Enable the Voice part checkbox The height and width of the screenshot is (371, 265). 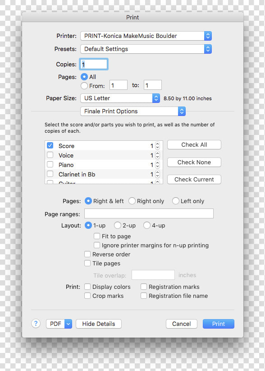pos(50,155)
